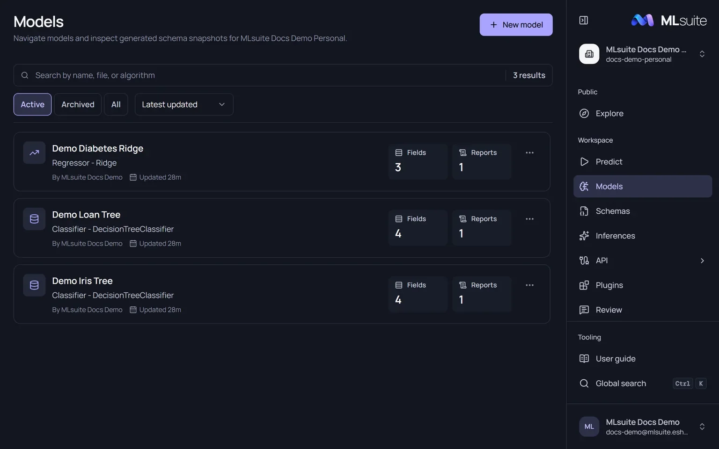Select the All filter

pyautogui.click(x=116, y=104)
